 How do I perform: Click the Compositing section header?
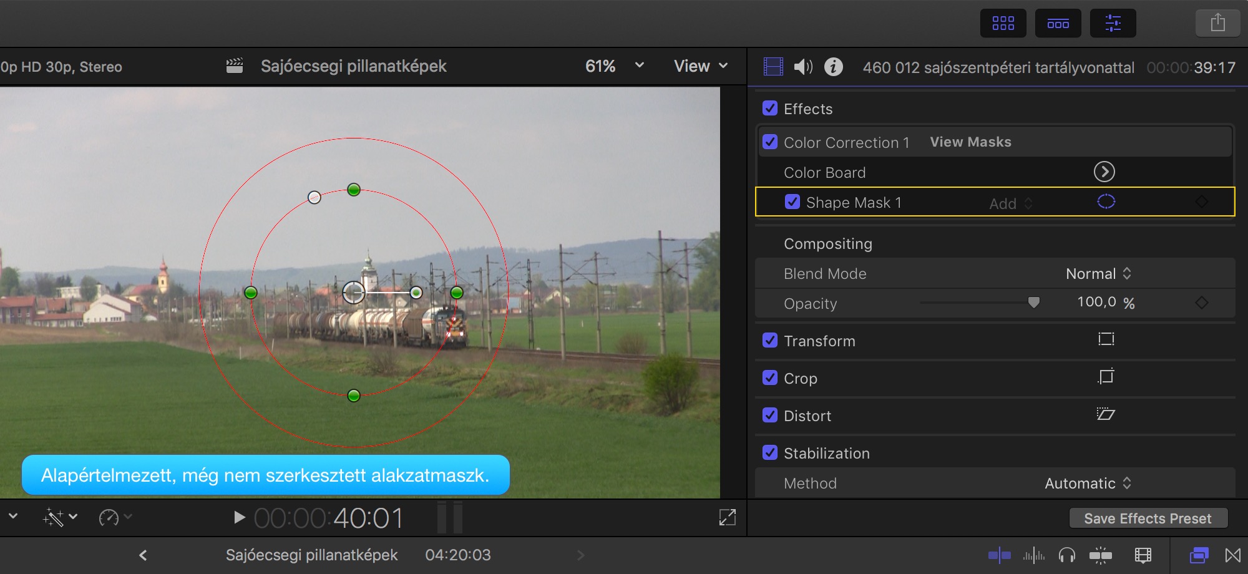828,243
